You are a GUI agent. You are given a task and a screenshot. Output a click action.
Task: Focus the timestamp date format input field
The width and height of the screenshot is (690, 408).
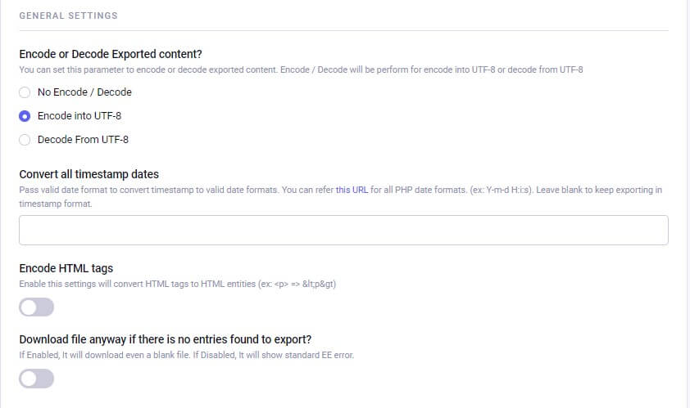point(343,230)
